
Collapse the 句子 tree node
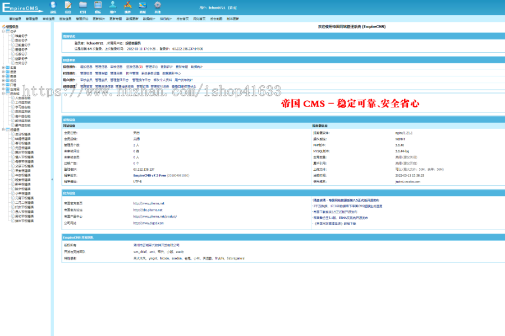tap(3, 31)
